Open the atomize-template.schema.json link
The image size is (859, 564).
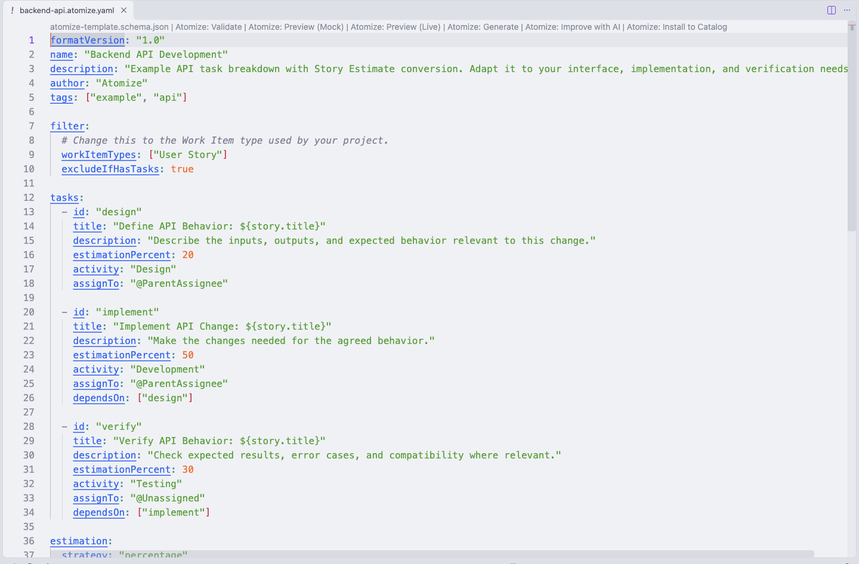pos(109,27)
